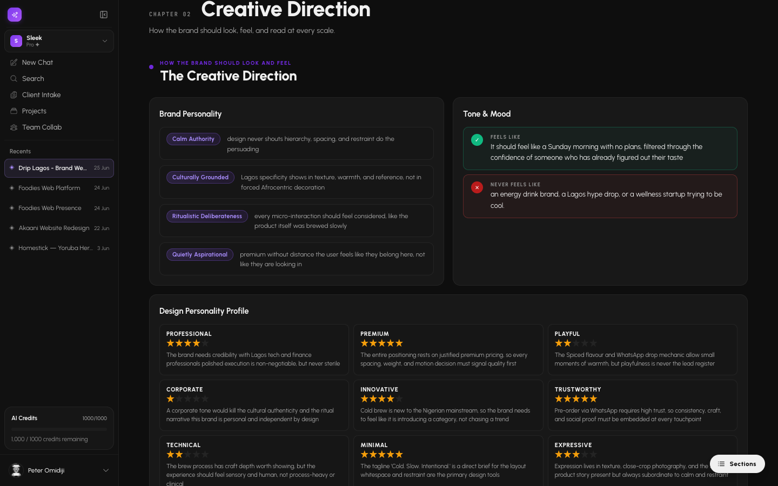Image resolution: width=778 pixels, height=486 pixels.
Task: Open Foodies Web Presence recent chat
Action: [59, 208]
